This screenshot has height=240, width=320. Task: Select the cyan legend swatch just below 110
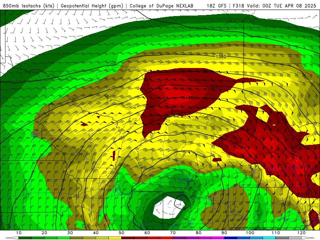(x=269, y=238)
